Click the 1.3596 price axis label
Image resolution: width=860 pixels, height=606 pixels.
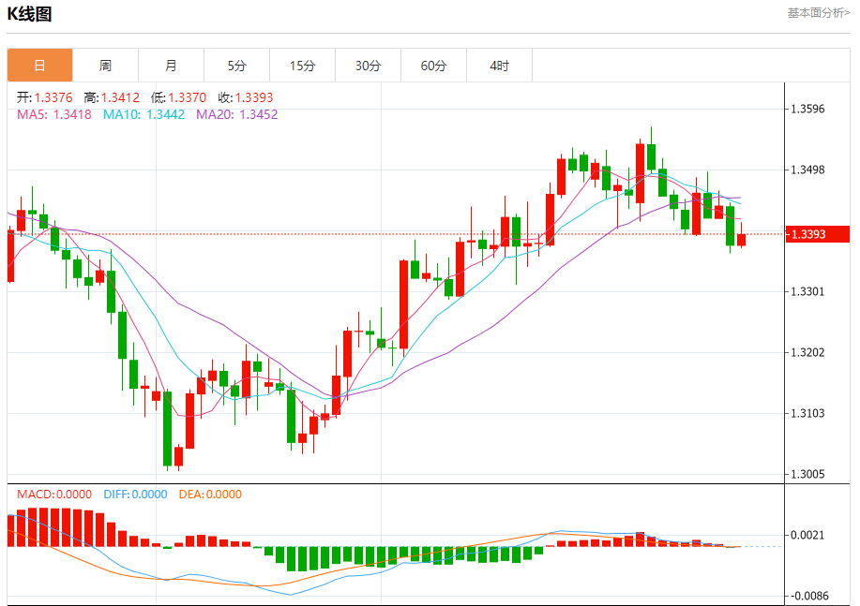807,109
